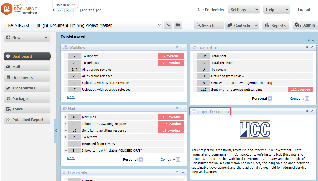Refresh the Transmittals panel
Image resolution: width=318 pixels, height=181 pixels.
[x=307, y=47]
